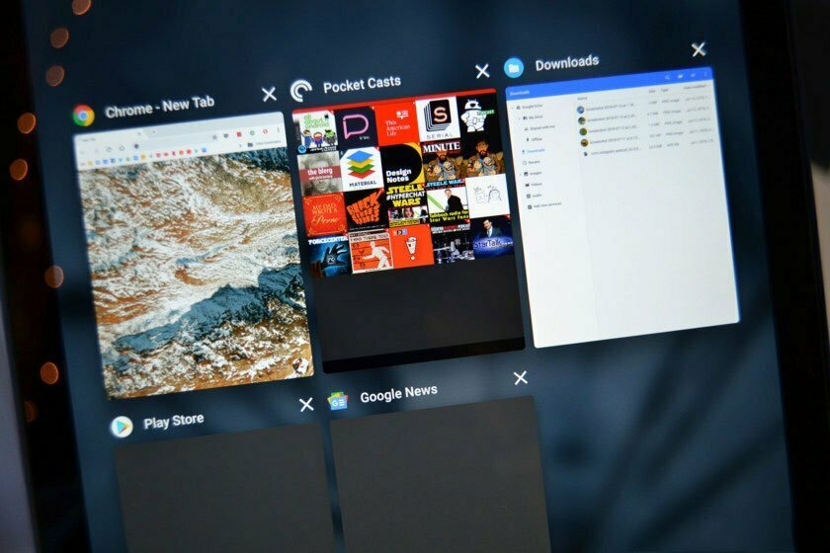Image resolution: width=830 pixels, height=553 pixels.
Task: Select the white android robot podcast tile
Action: (477, 117)
